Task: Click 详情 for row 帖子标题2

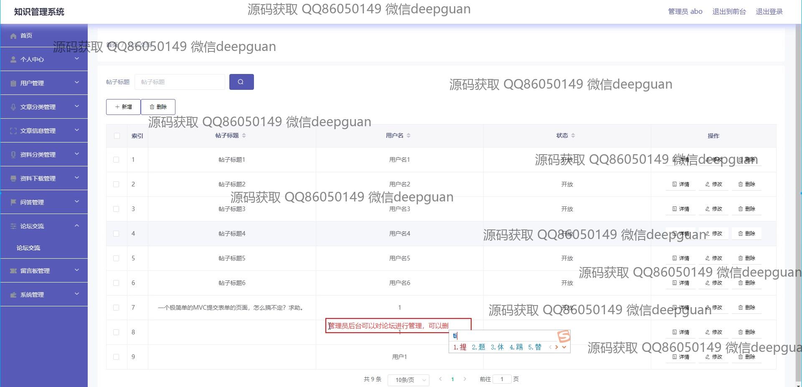Action: point(681,184)
